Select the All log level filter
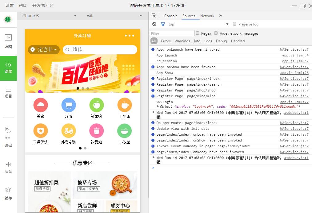The image size is (312, 213). (x=154, y=41)
